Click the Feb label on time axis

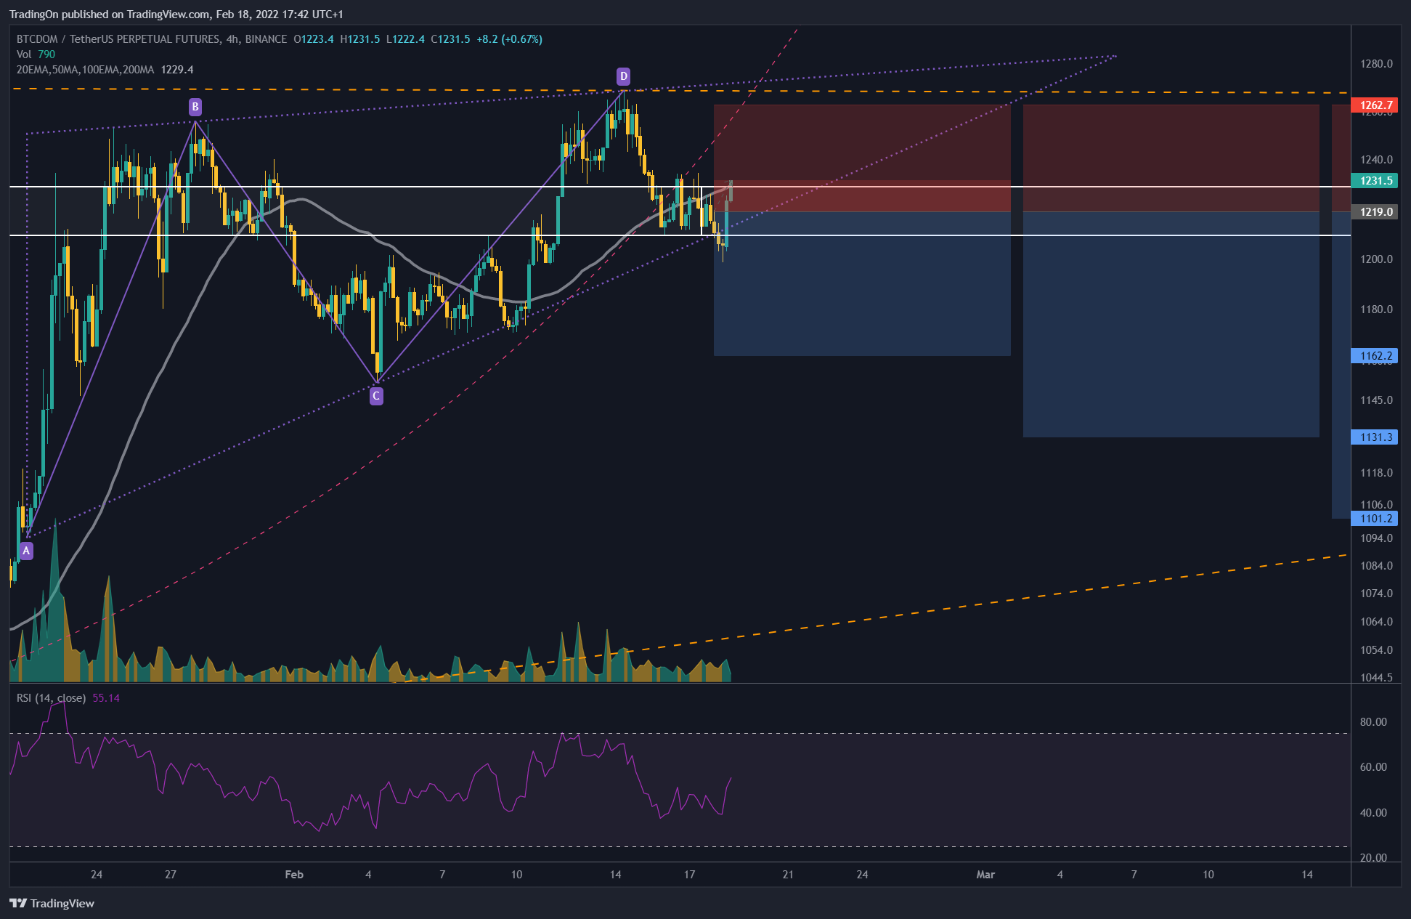294,875
